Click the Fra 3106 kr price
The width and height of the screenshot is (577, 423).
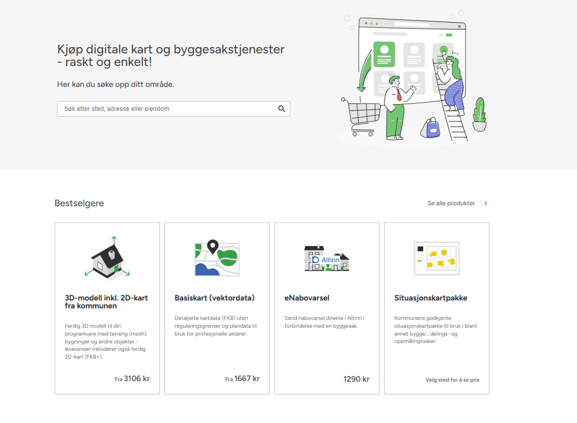coord(132,379)
